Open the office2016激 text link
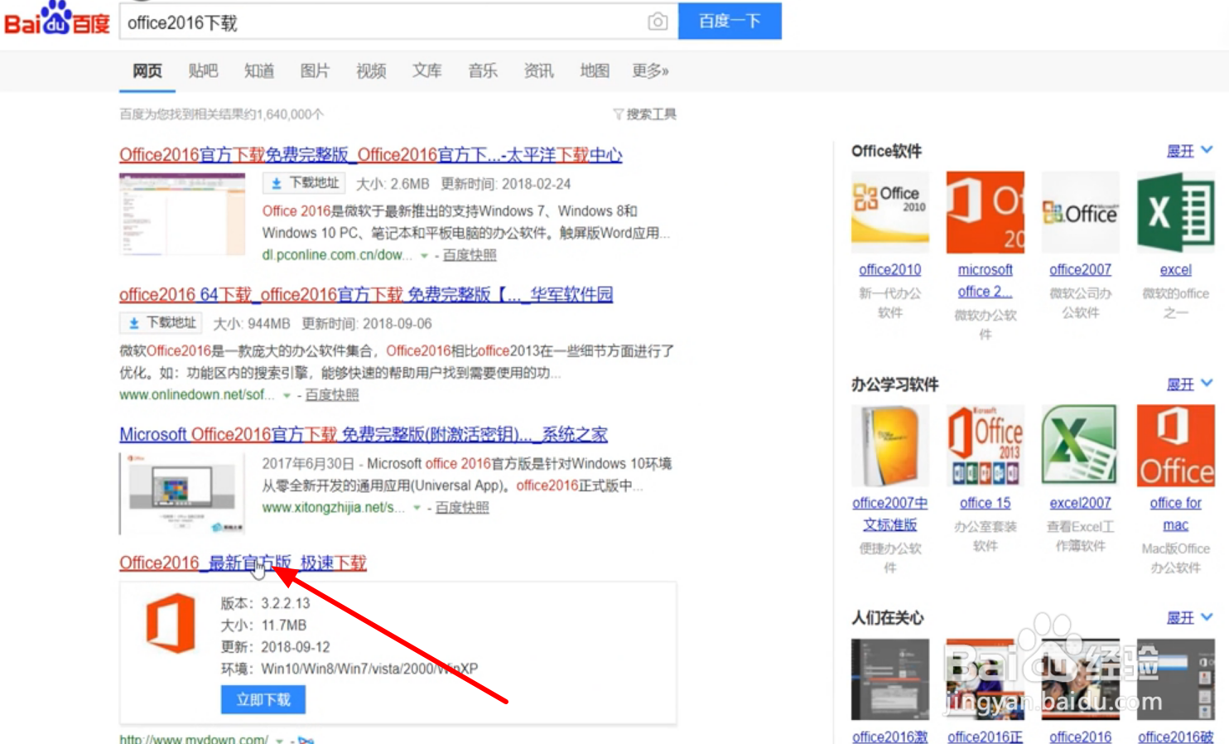The width and height of the screenshot is (1229, 744). [x=890, y=737]
